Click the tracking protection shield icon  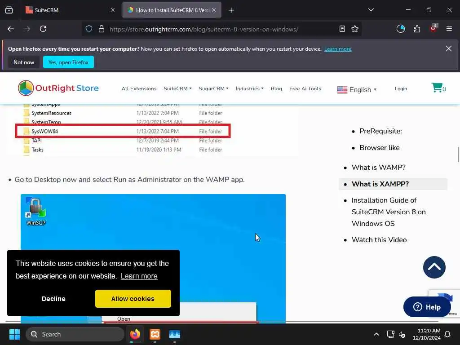pyautogui.click(x=89, y=29)
